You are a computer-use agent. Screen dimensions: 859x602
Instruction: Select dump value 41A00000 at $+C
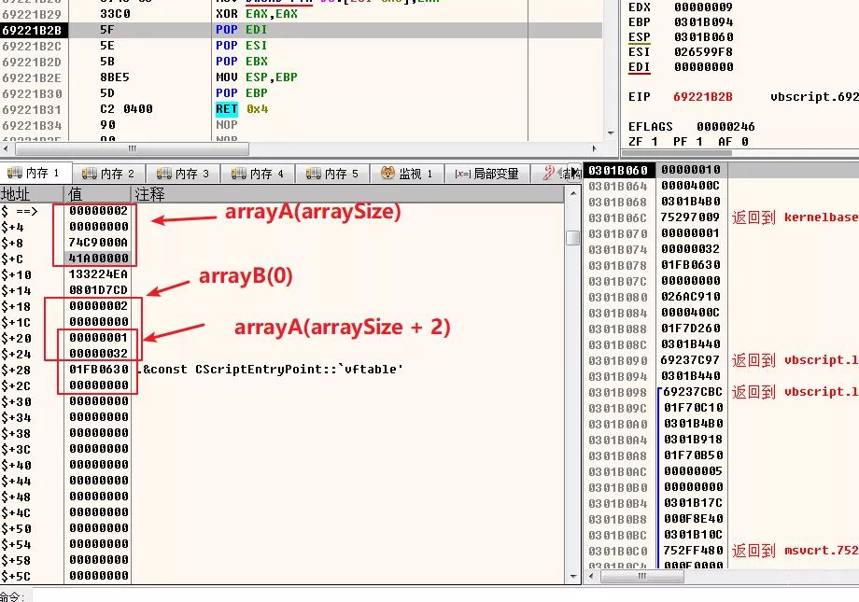point(98,258)
